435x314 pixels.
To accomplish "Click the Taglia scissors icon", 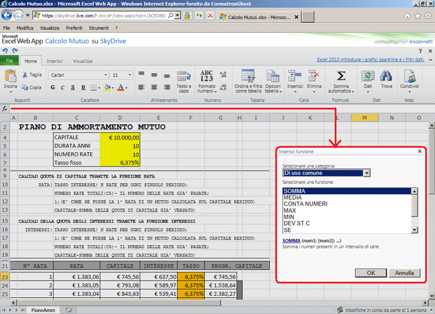I will 25,75.
